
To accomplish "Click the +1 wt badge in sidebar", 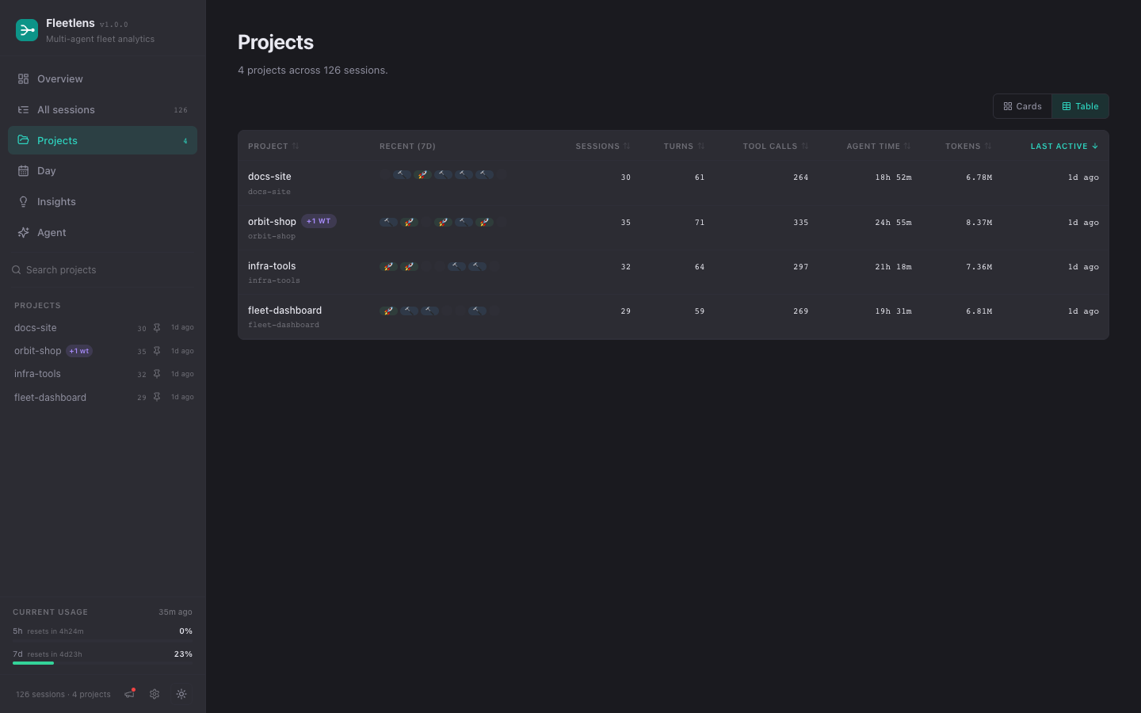I will click(79, 351).
